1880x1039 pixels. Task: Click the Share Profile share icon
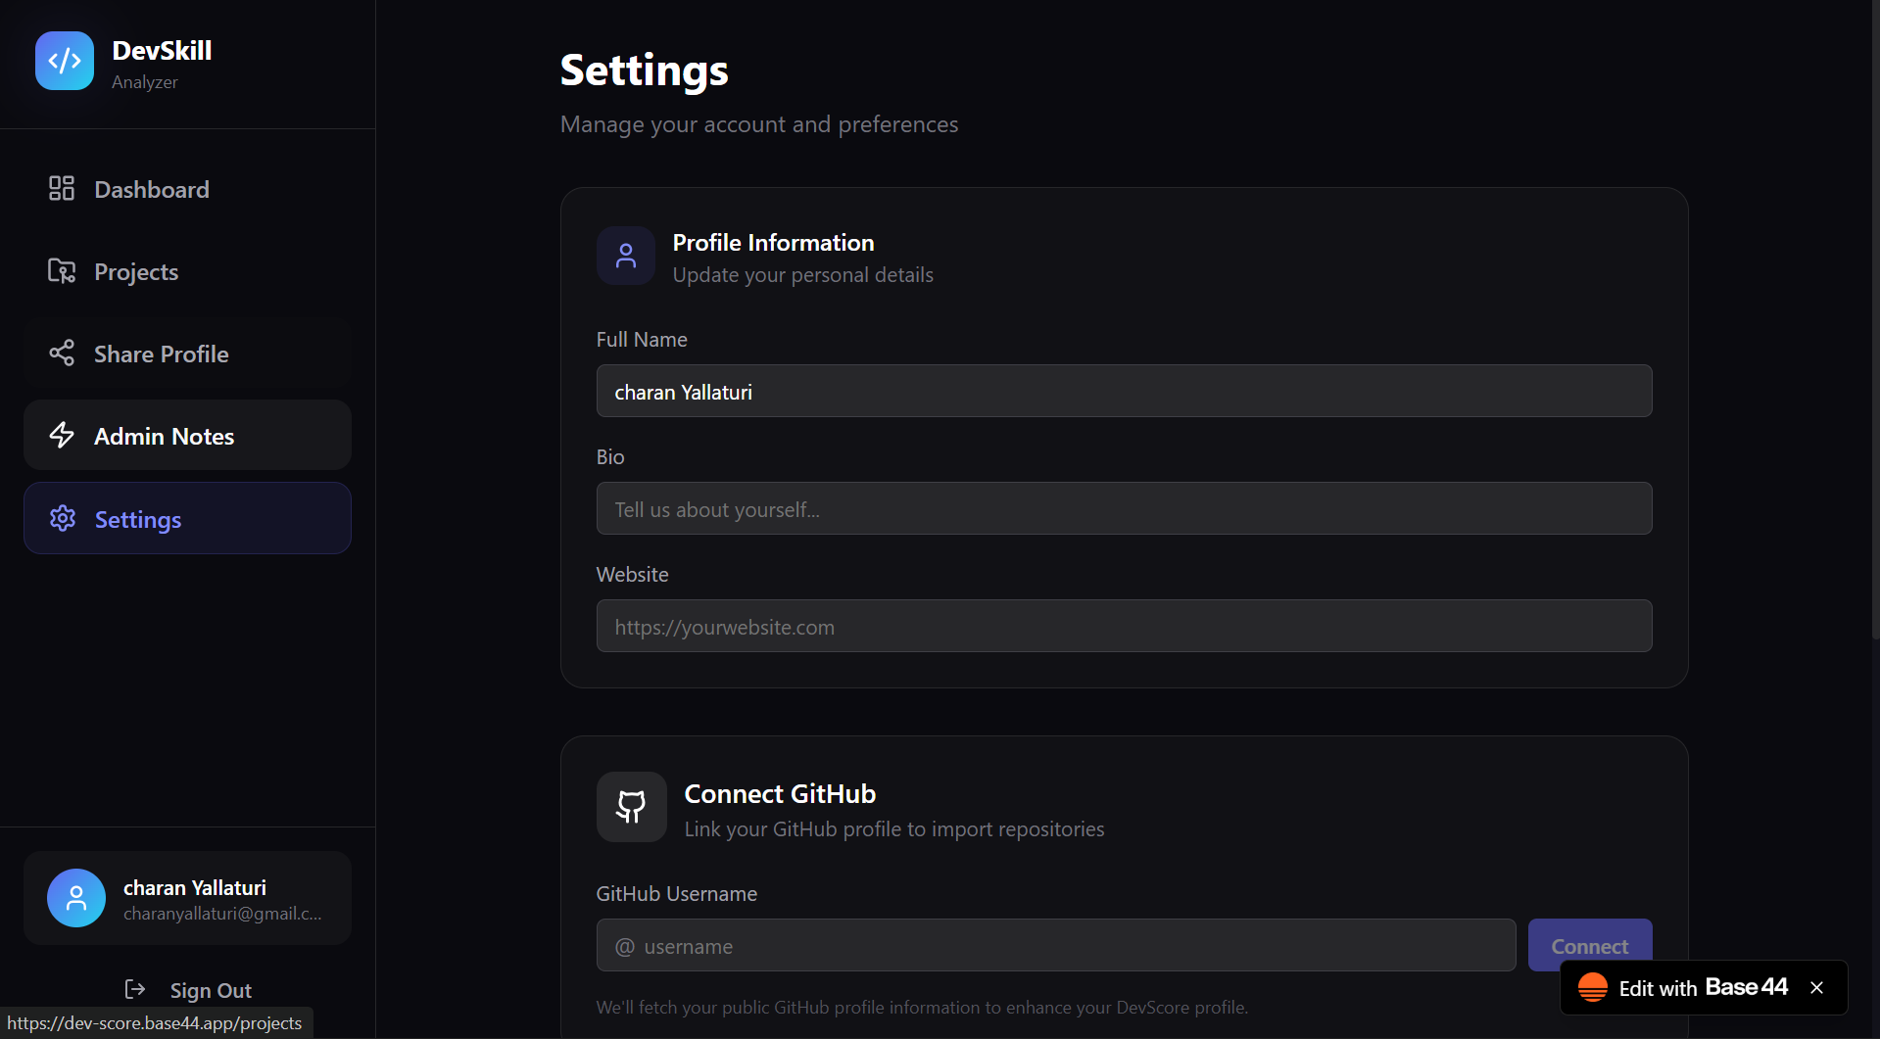point(62,353)
